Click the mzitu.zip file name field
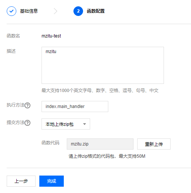The image size is (191, 193). (x=100, y=144)
